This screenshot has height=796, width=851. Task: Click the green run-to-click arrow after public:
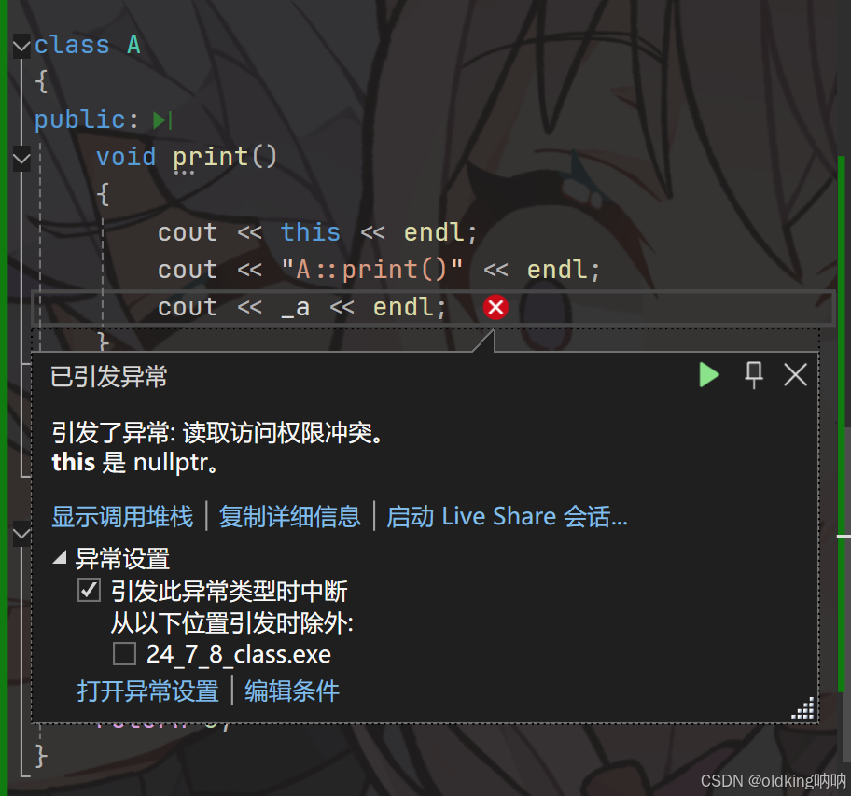click(x=162, y=120)
